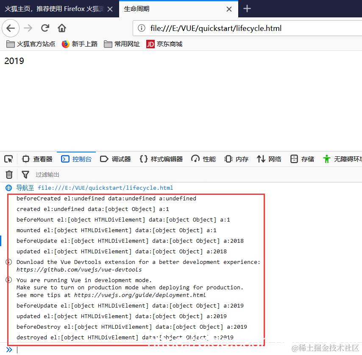Select the 'beforeCreated el:undefined' log line
362x355 pixels.
coord(106,198)
